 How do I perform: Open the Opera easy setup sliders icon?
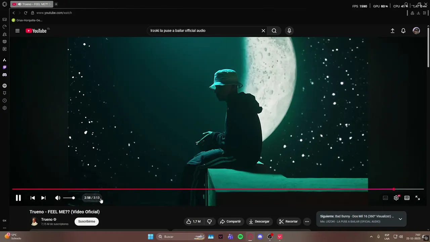coord(425,13)
